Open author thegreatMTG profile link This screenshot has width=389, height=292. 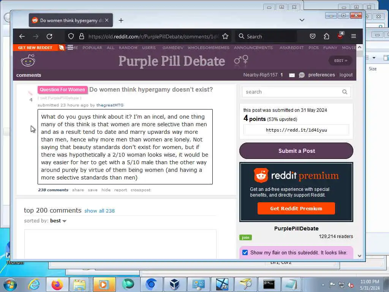pyautogui.click(x=110, y=105)
